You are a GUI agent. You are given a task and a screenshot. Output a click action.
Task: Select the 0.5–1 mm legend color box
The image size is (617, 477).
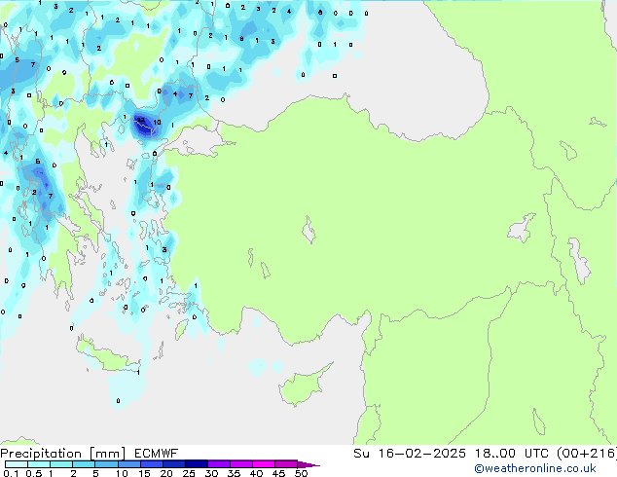39,464
